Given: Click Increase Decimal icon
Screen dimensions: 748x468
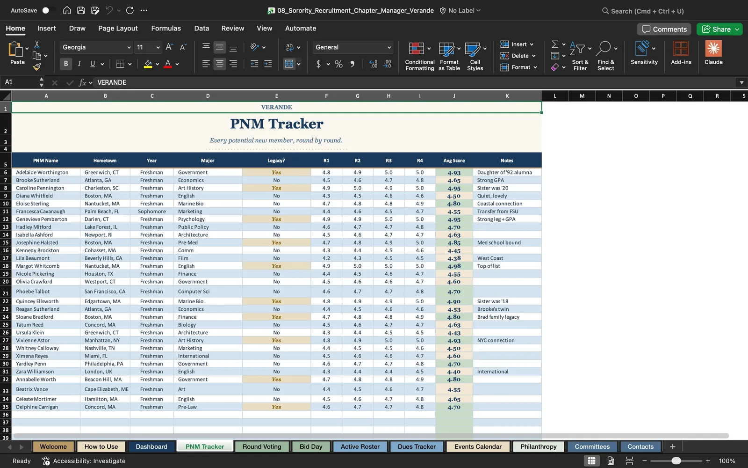Looking at the screenshot, I should [x=373, y=64].
